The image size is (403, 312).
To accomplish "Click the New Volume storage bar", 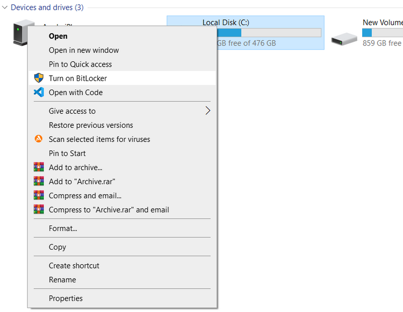I will 383,33.
